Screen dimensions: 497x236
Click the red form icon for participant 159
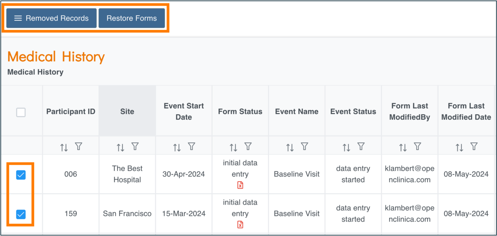[x=240, y=224]
